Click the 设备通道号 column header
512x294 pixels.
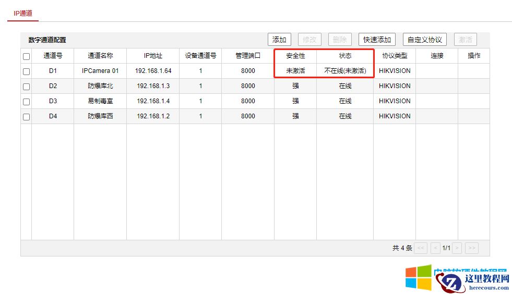(200, 56)
